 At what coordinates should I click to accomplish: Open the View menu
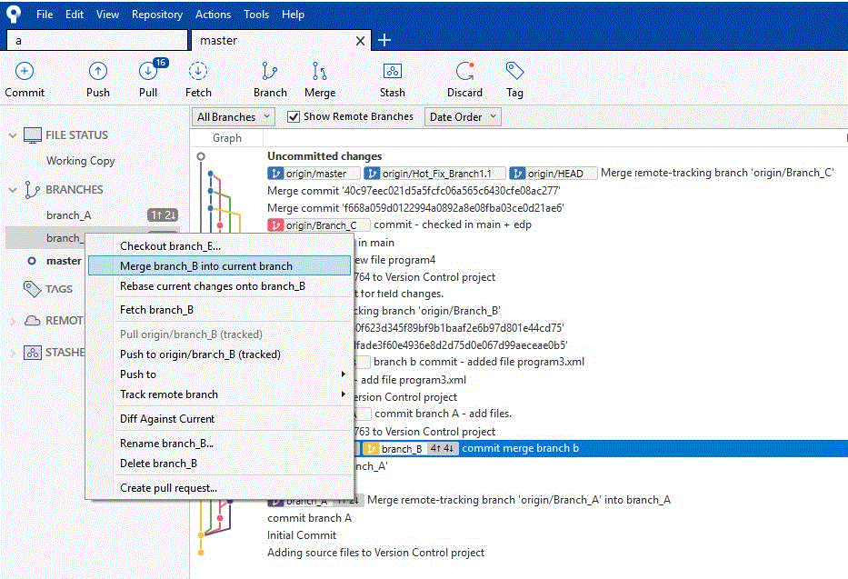(x=107, y=14)
